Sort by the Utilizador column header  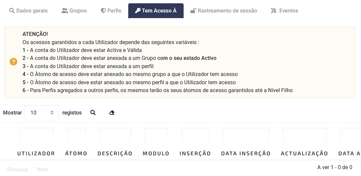tap(36, 154)
